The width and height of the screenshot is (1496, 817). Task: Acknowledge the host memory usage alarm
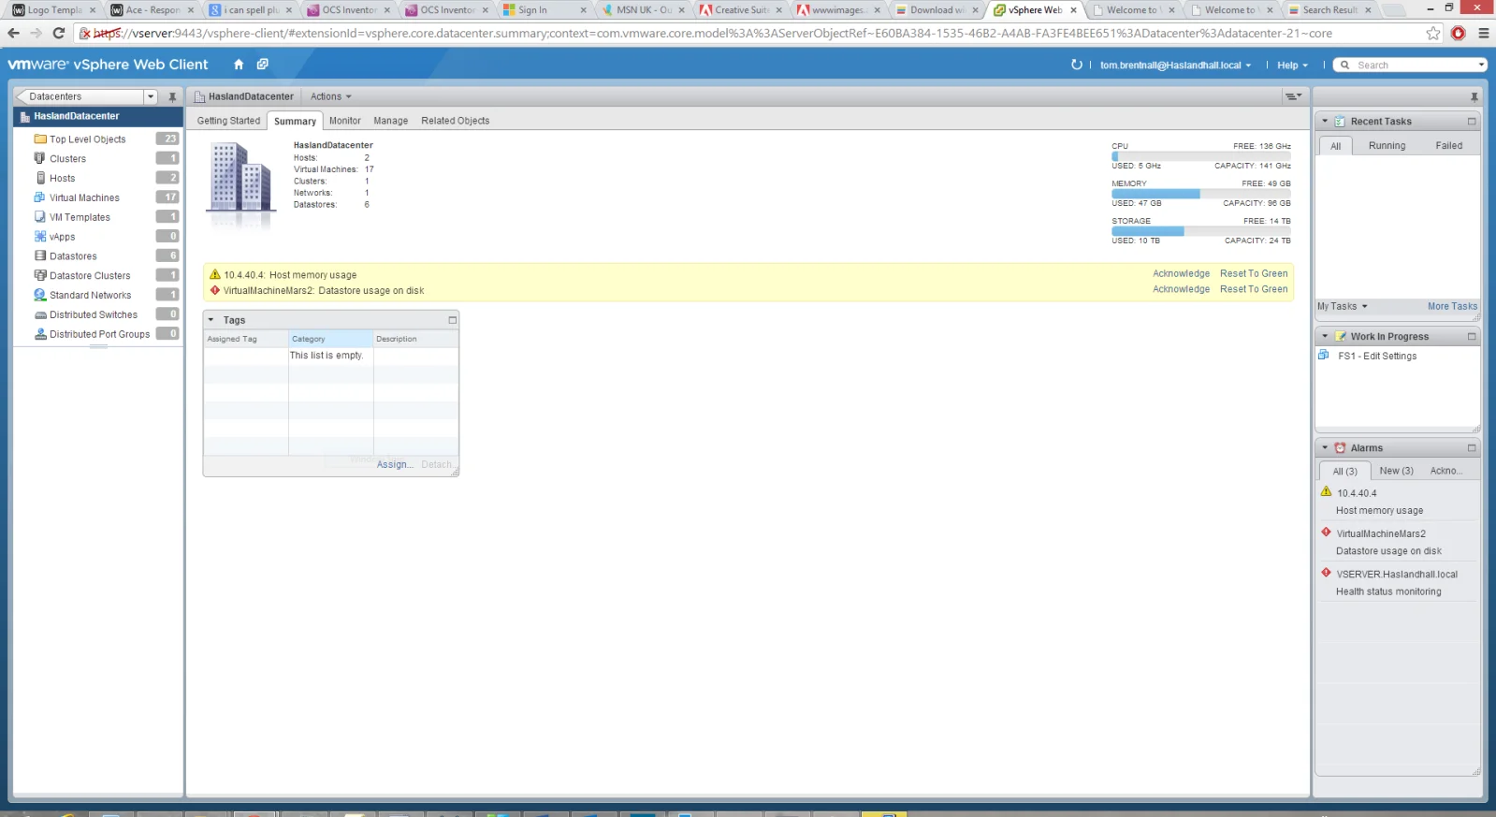click(x=1181, y=273)
